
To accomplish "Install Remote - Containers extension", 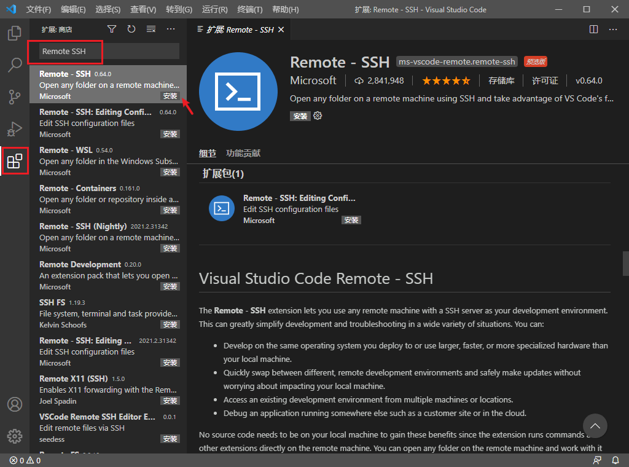I will (x=170, y=210).
